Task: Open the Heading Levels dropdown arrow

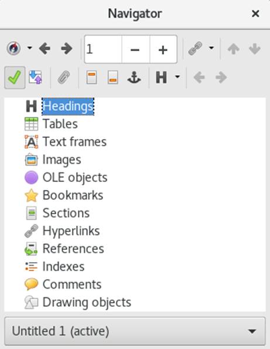Action: coord(177,77)
